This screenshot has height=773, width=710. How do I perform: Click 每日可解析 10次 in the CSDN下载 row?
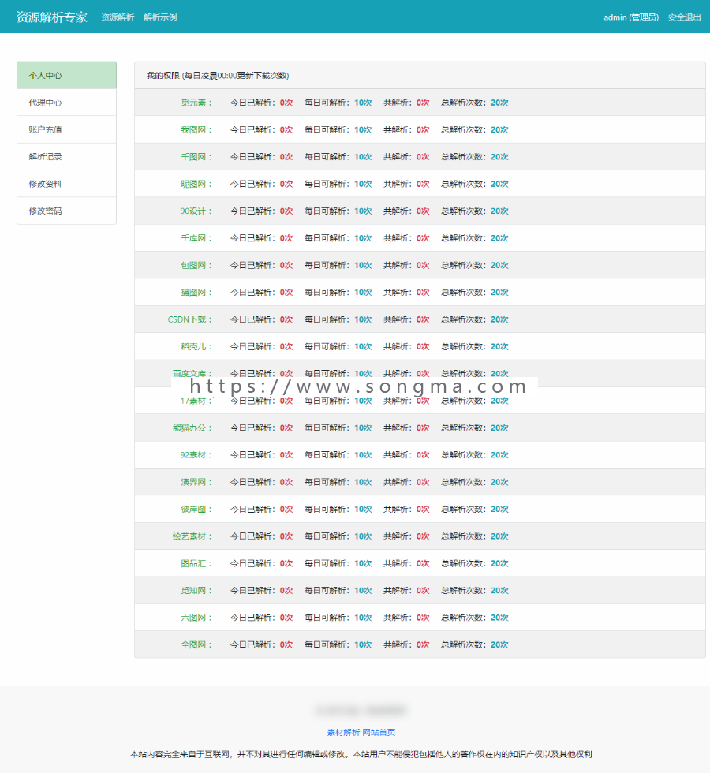pos(338,319)
